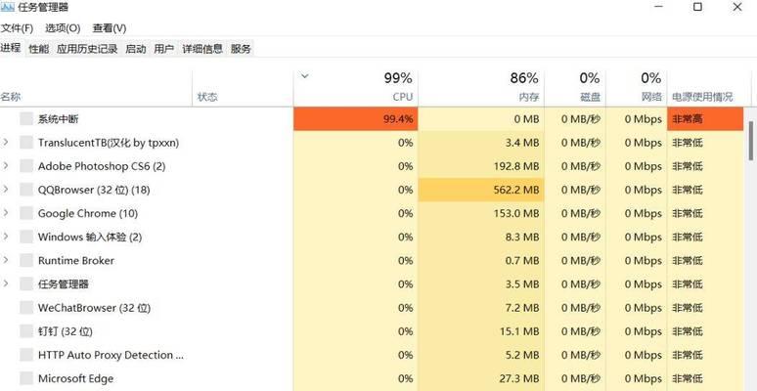Click the 钉钉 process icon
Viewport: 757px width, 391px height.
[x=26, y=331]
